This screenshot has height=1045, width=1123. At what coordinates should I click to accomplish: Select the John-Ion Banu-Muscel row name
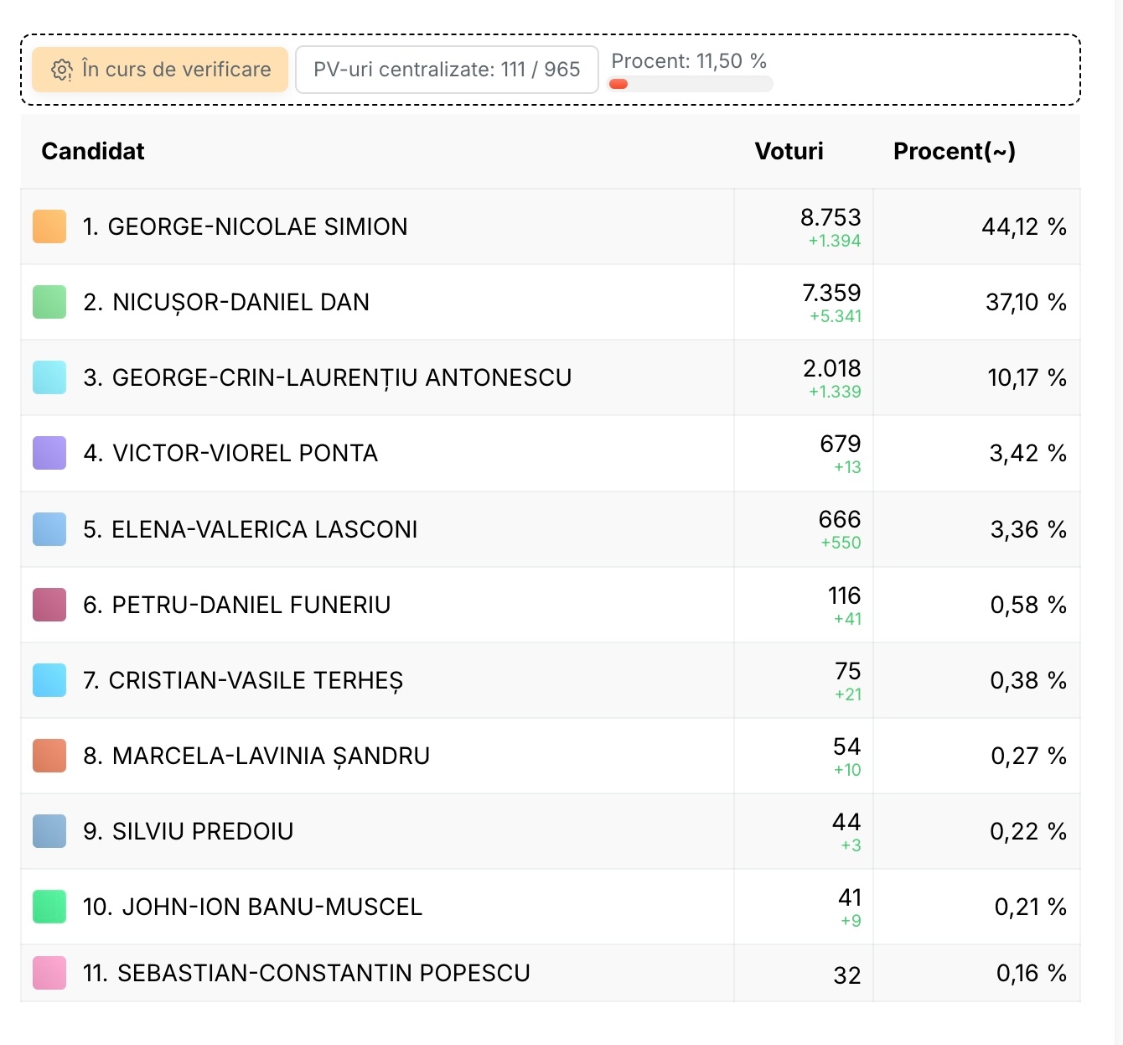pyautogui.click(x=252, y=907)
